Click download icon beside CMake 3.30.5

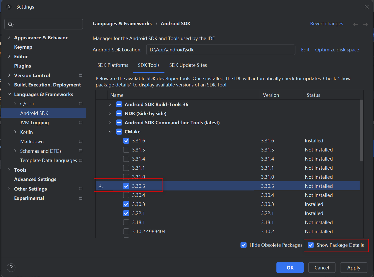tap(100, 186)
